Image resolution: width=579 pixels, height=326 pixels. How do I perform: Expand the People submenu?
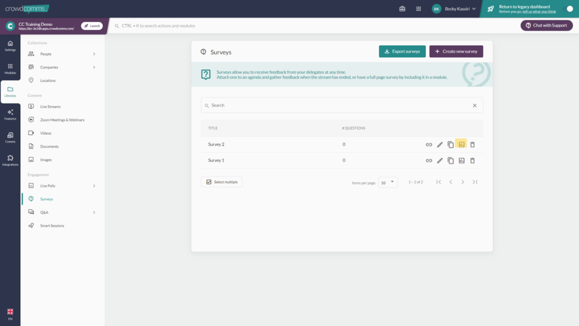tap(94, 54)
